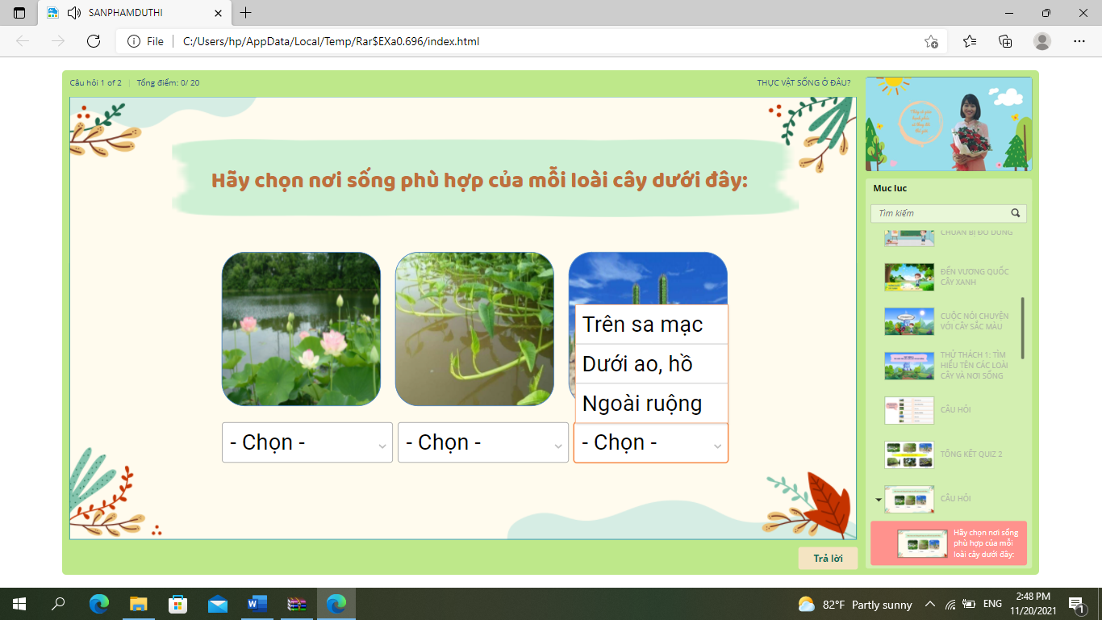Click the Tìm kiếm search field
This screenshot has width=1102, height=620.
[940, 214]
